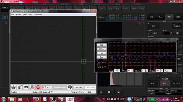Launch Firefox from the taskbar
This screenshot has width=183, height=102.
coord(37,99)
